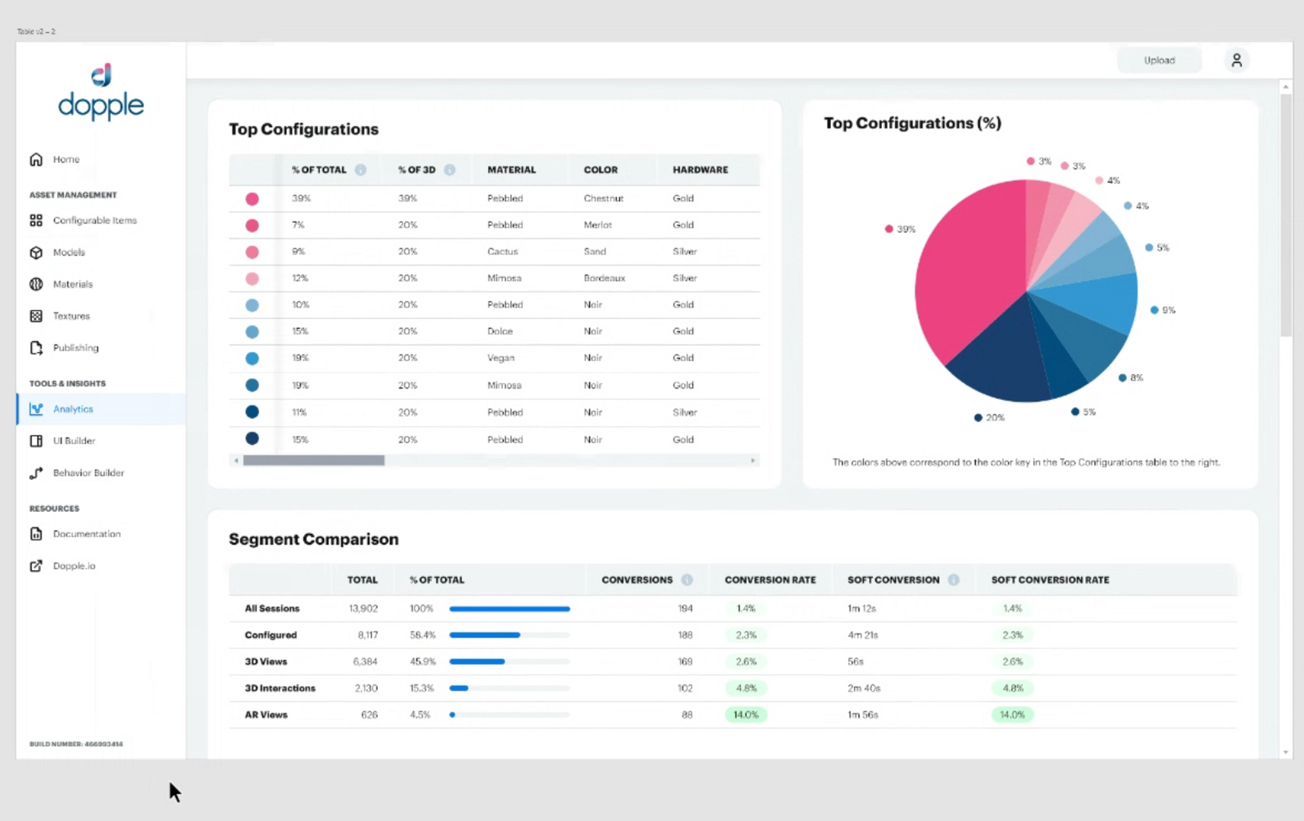Click the Upload button
The height and width of the screenshot is (821, 1304).
point(1159,59)
